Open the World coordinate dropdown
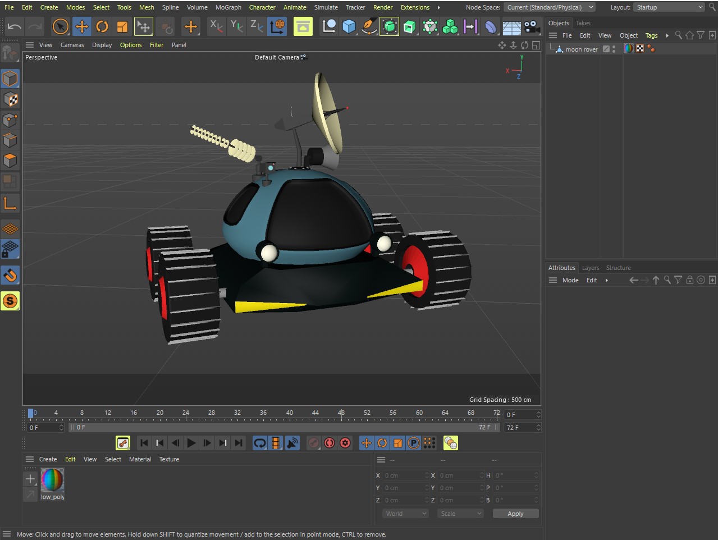718x540 pixels. coord(405,514)
